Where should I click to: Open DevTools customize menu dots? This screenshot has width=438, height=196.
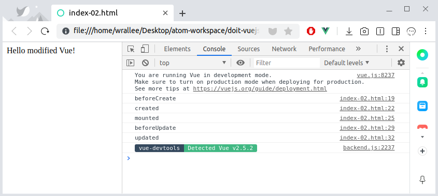tap(387, 49)
